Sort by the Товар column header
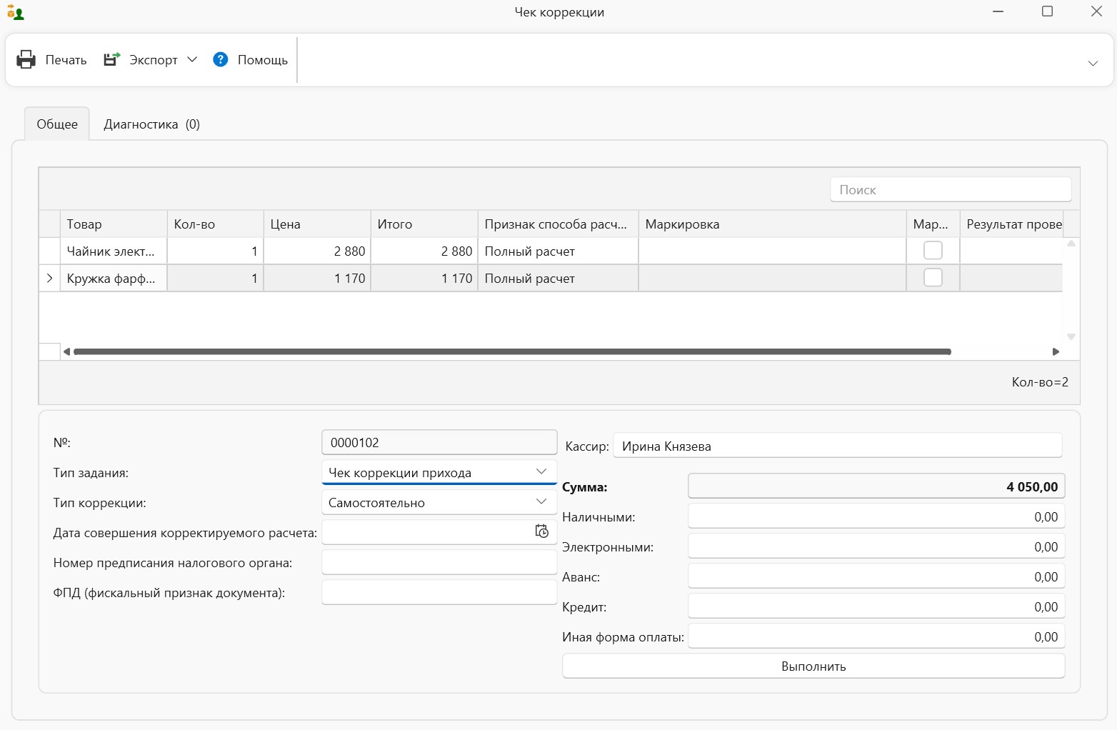The height and width of the screenshot is (730, 1117). [x=114, y=224]
